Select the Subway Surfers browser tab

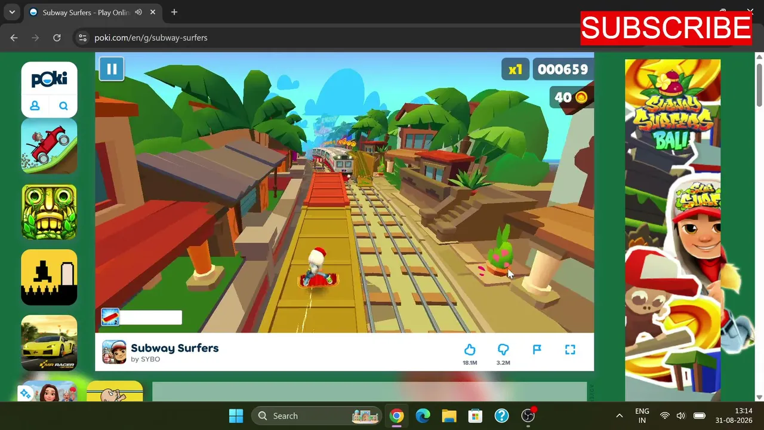coord(92,12)
